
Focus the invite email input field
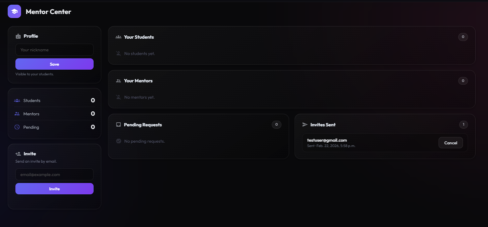(x=54, y=175)
